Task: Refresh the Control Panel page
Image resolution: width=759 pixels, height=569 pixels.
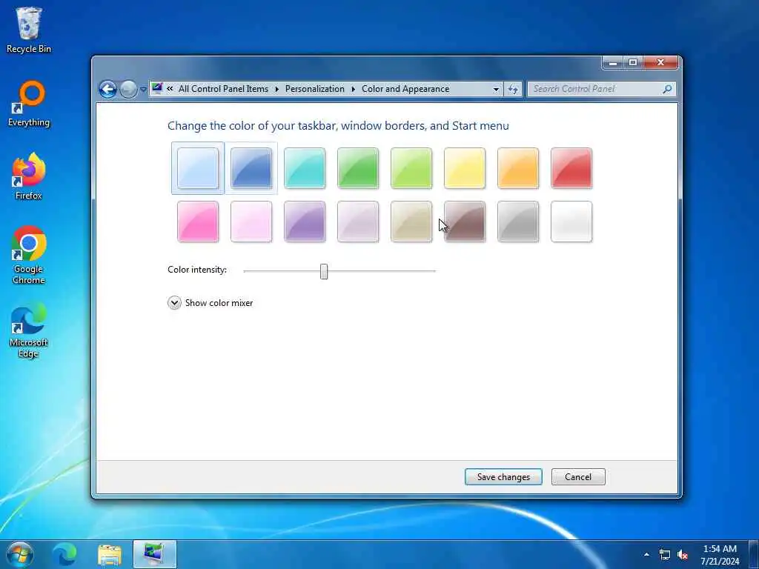Action: [513, 90]
